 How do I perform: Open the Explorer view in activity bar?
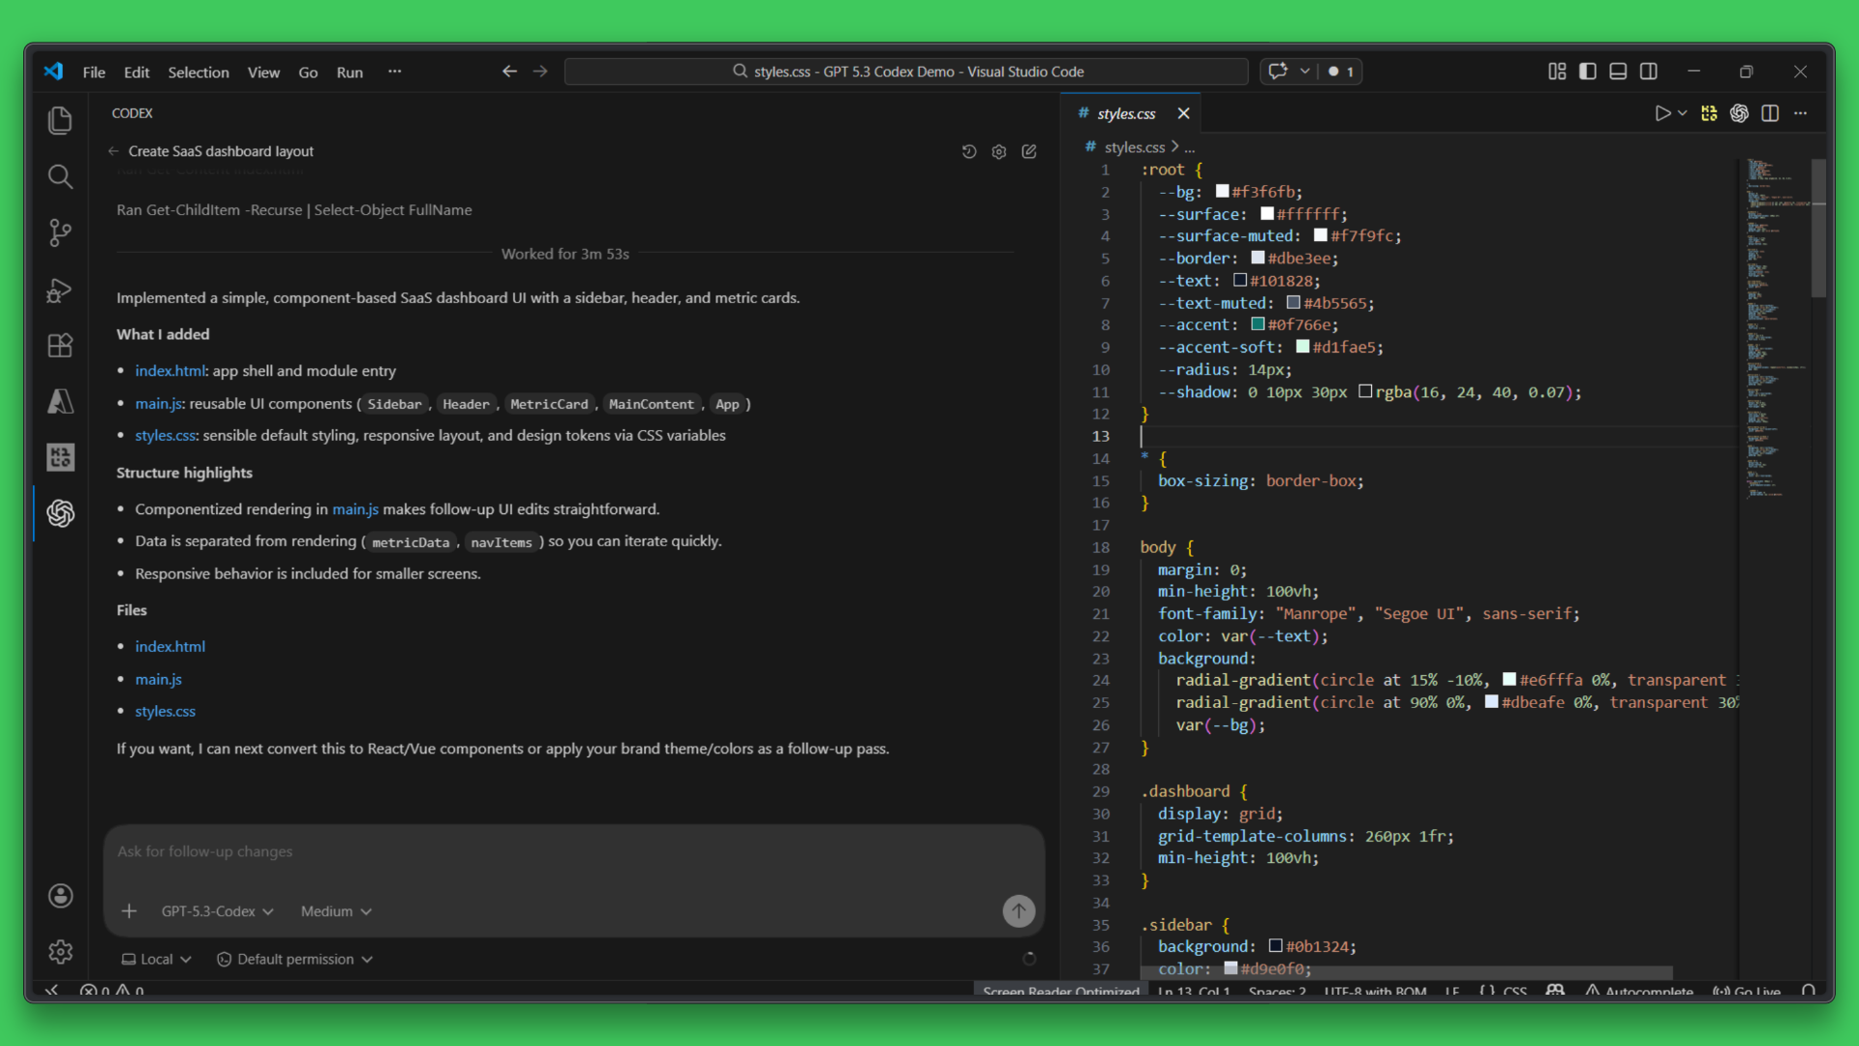(60, 120)
